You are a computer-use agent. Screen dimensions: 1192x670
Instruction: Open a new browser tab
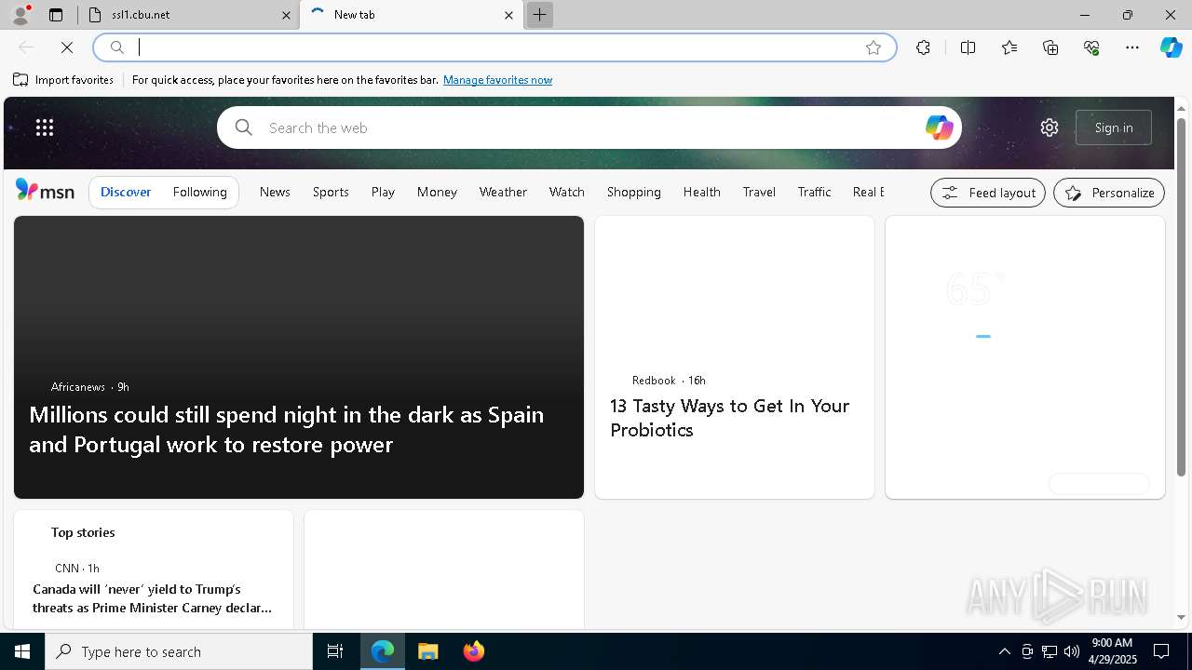point(539,15)
